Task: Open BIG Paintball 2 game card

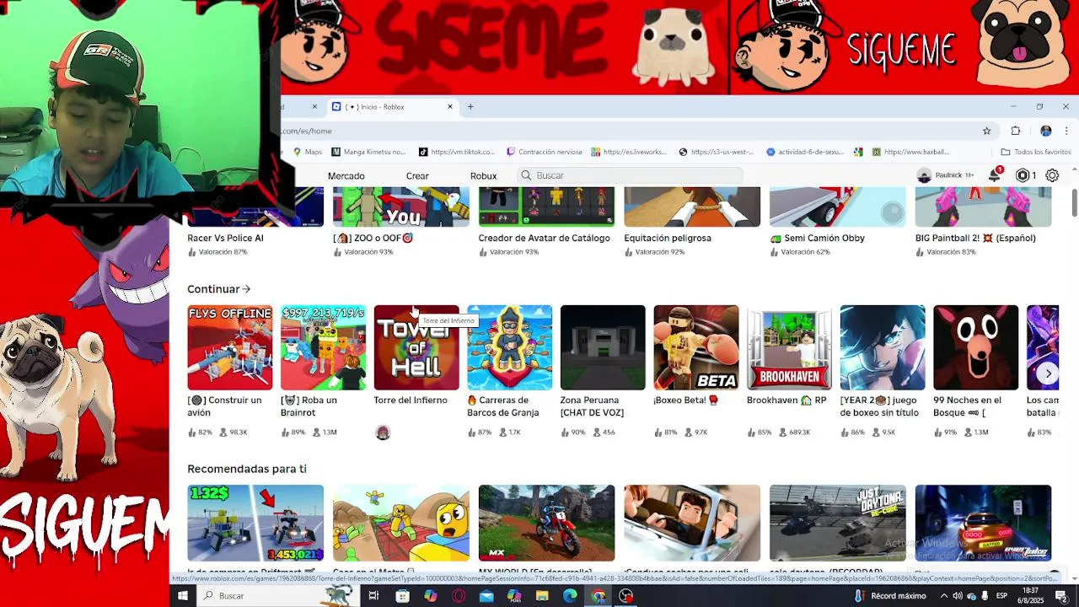Action: [983, 220]
